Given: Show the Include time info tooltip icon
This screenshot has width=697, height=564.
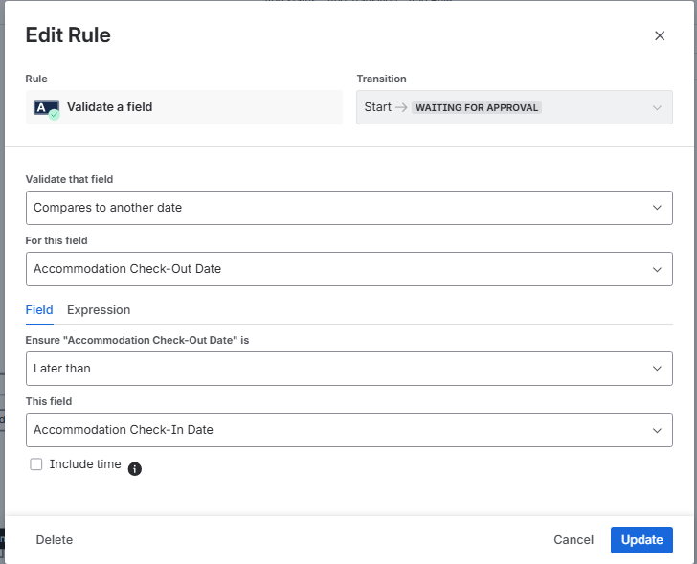Looking at the screenshot, I should click(135, 469).
